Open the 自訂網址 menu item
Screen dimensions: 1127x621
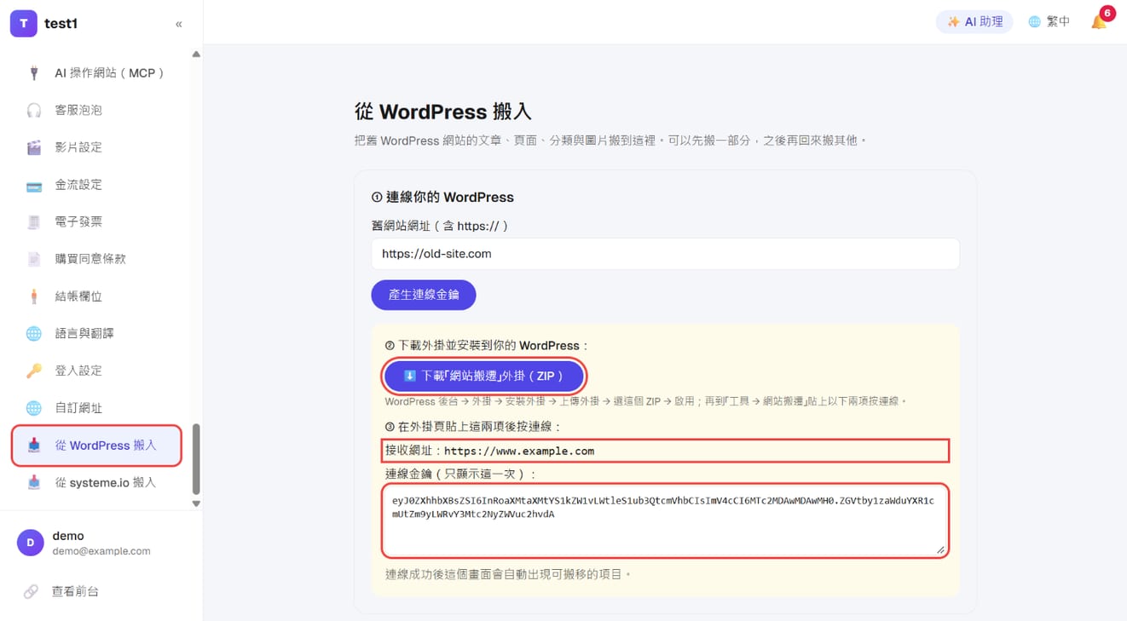pyautogui.click(x=96, y=408)
